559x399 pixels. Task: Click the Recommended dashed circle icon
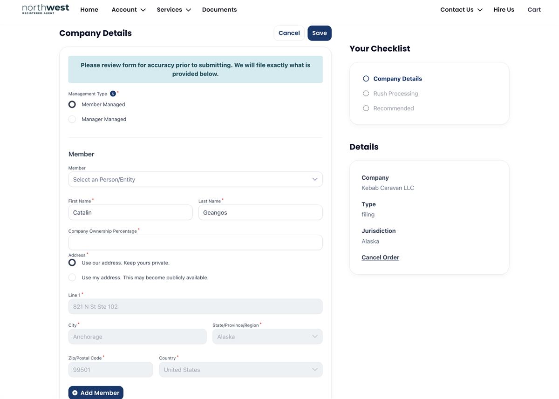366,108
